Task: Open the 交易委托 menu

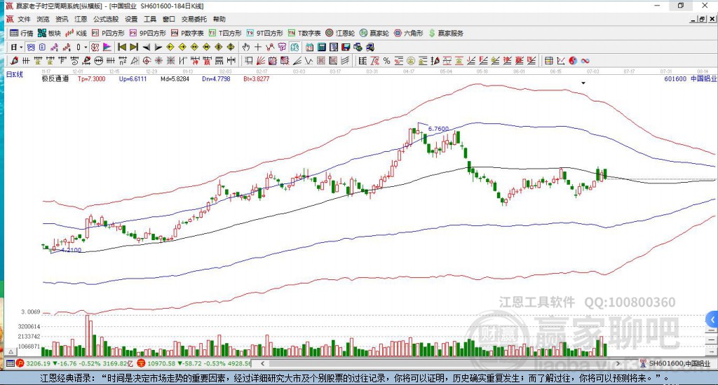Action: point(194,19)
